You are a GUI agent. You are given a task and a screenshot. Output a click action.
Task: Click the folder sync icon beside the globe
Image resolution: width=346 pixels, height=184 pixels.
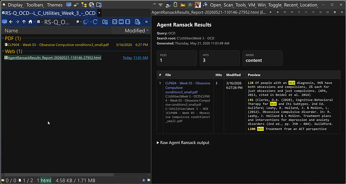point(99,5)
